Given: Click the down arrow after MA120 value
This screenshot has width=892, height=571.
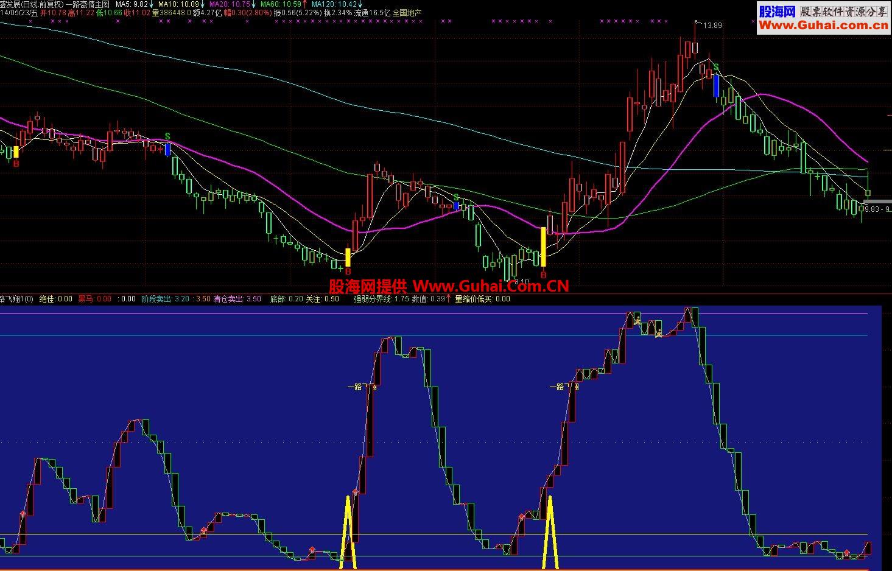Looking at the screenshot, I should tap(359, 4).
